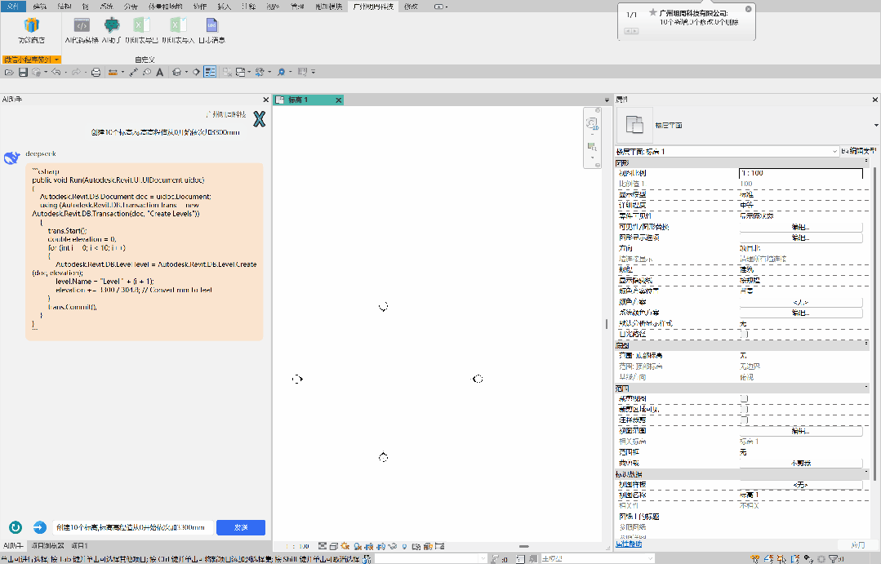Toggle Select Elements by Face icon in status bar
Image resolution: width=881 pixels, height=564 pixels.
click(x=795, y=559)
